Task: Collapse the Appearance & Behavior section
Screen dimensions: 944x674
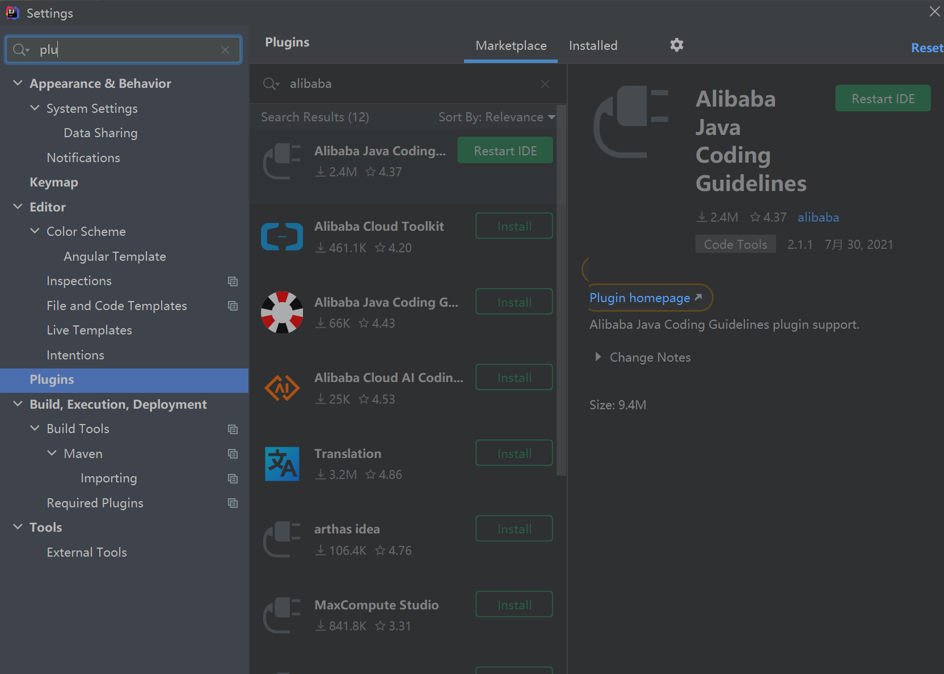Action: click(18, 83)
